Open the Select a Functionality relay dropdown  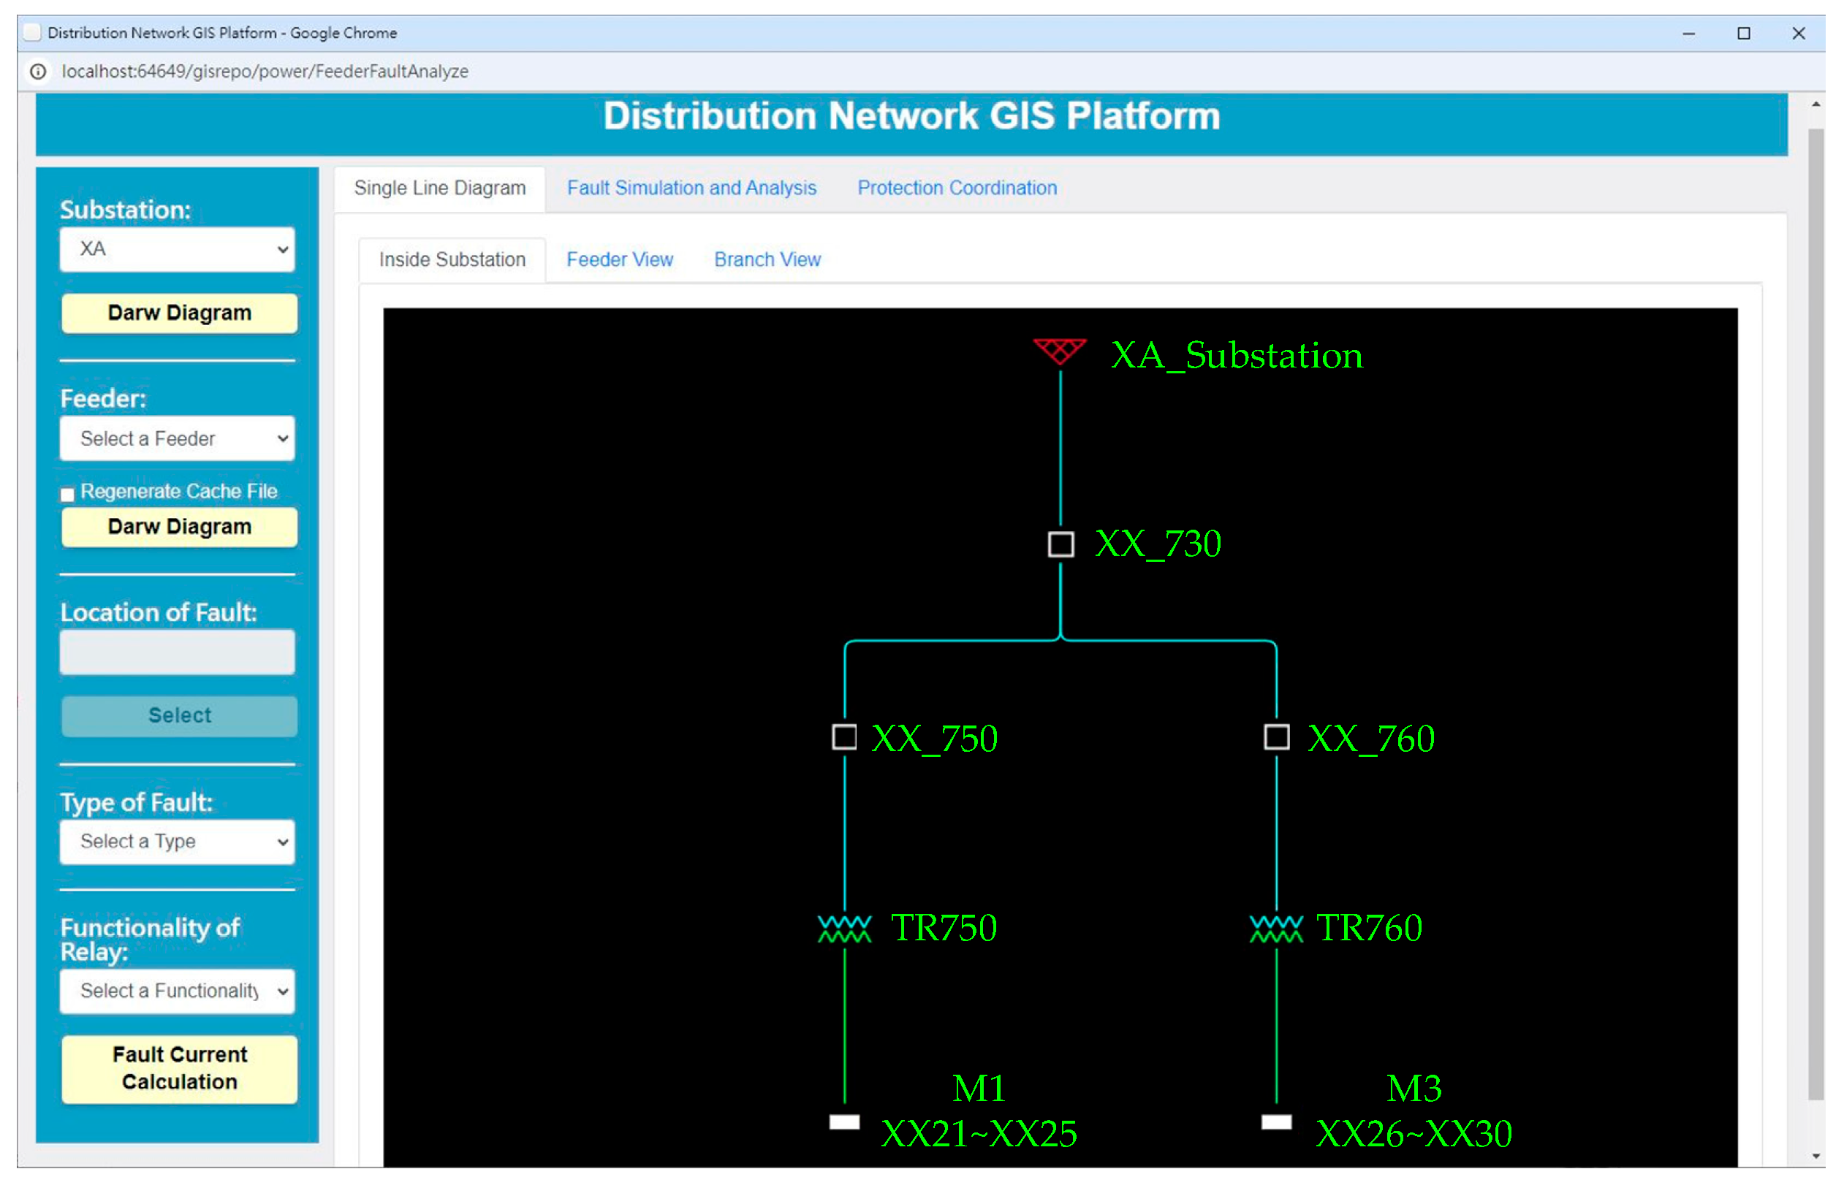tap(178, 991)
